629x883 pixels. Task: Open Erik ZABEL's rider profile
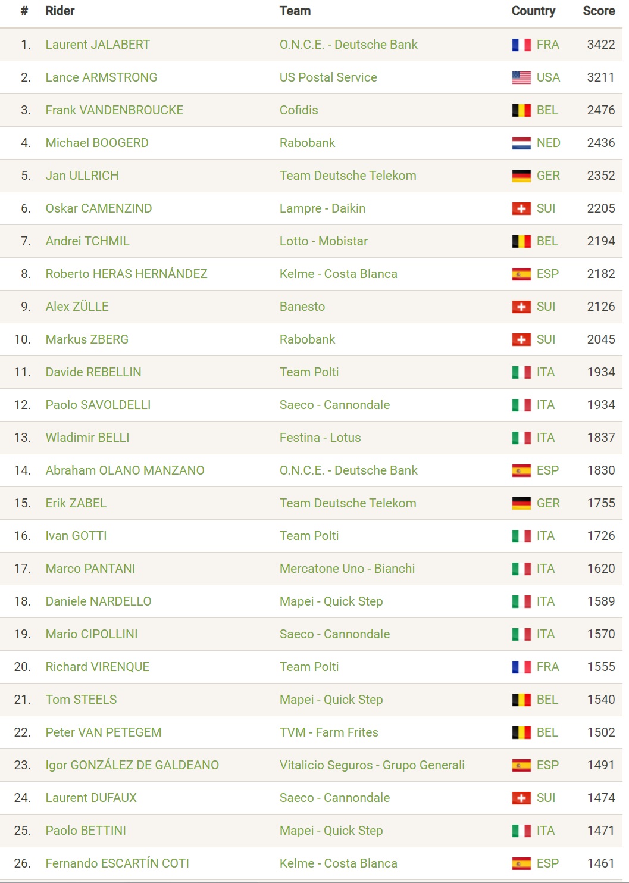pyautogui.click(x=76, y=503)
